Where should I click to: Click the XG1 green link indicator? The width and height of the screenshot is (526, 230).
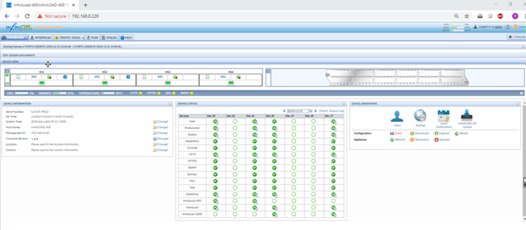(41, 83)
